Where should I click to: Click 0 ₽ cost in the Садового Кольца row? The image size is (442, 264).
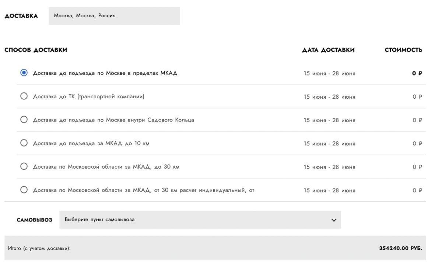(x=417, y=120)
